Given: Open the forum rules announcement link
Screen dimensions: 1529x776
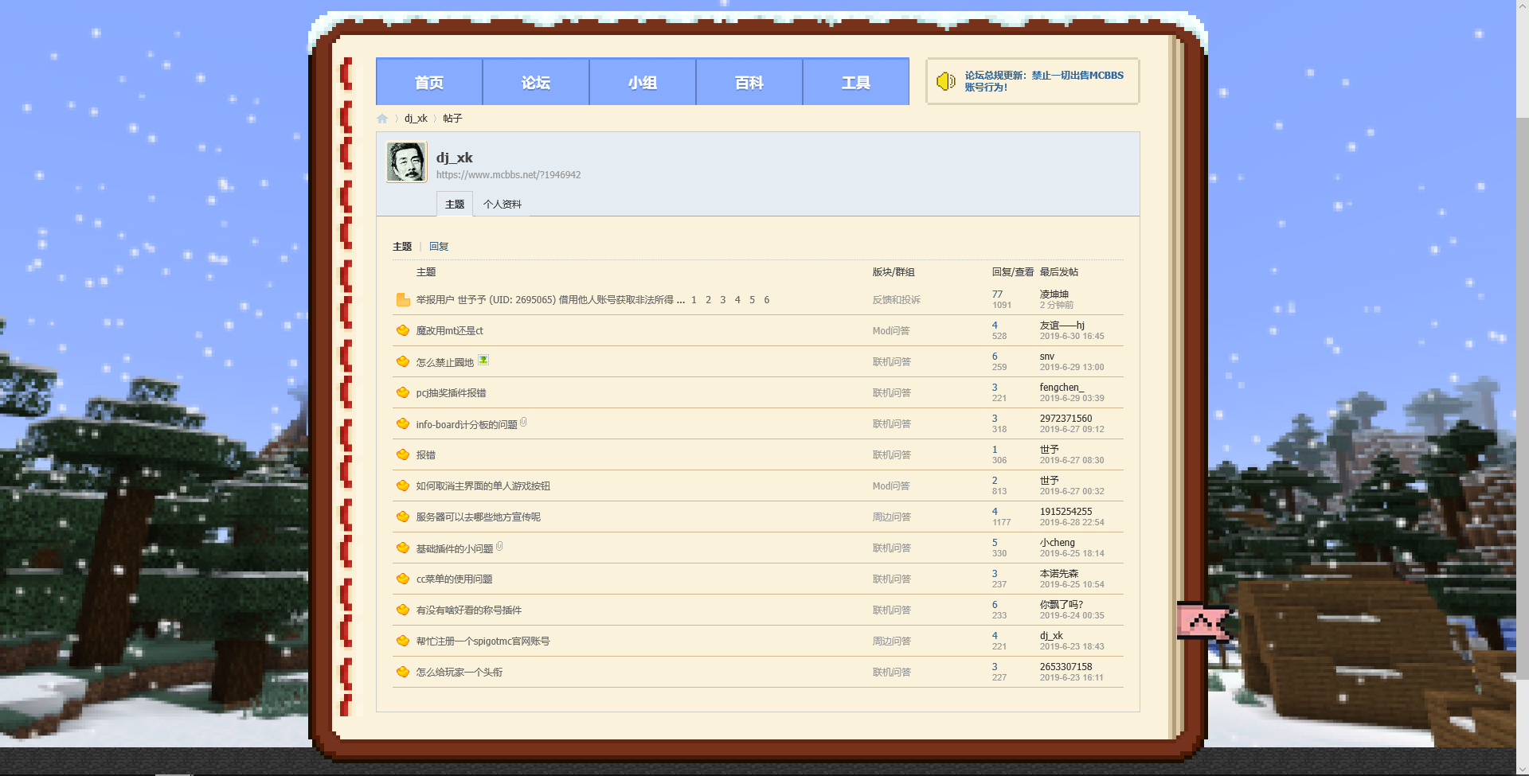Looking at the screenshot, I should pyautogui.click(x=1044, y=81).
